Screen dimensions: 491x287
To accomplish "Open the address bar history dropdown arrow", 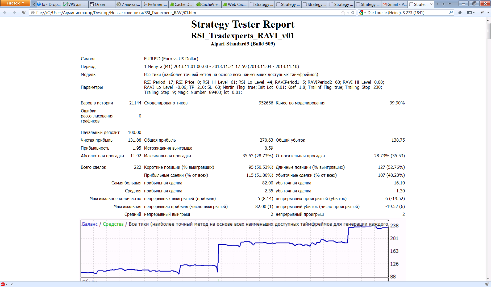I will click(348, 12).
